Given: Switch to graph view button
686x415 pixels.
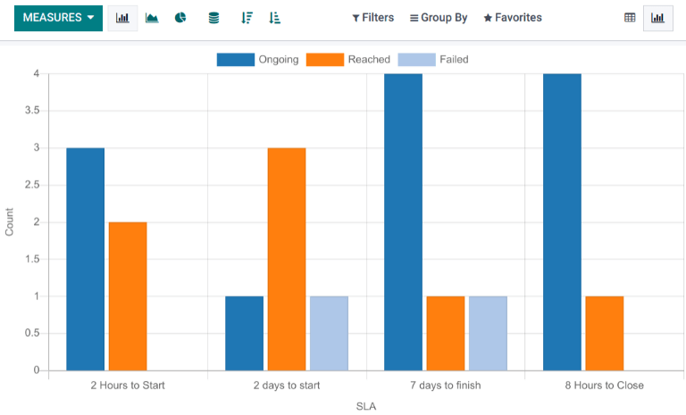Looking at the screenshot, I should point(658,18).
